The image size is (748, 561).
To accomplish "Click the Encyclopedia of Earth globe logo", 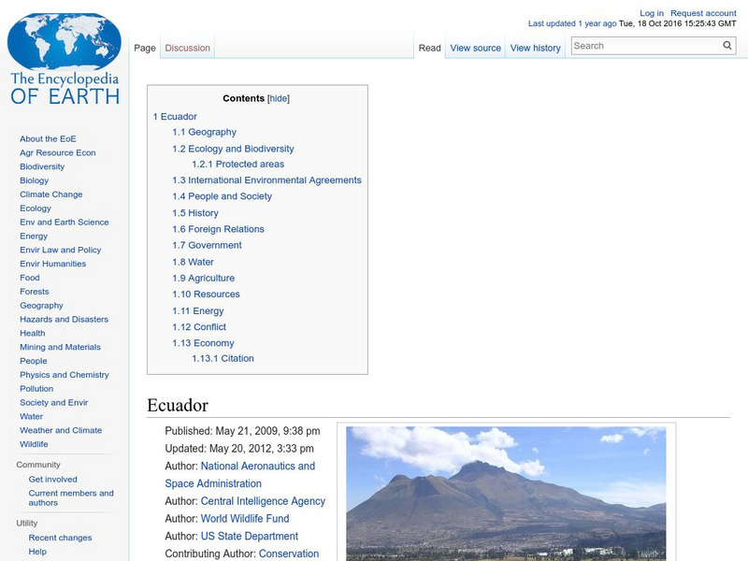I will tap(63, 42).
